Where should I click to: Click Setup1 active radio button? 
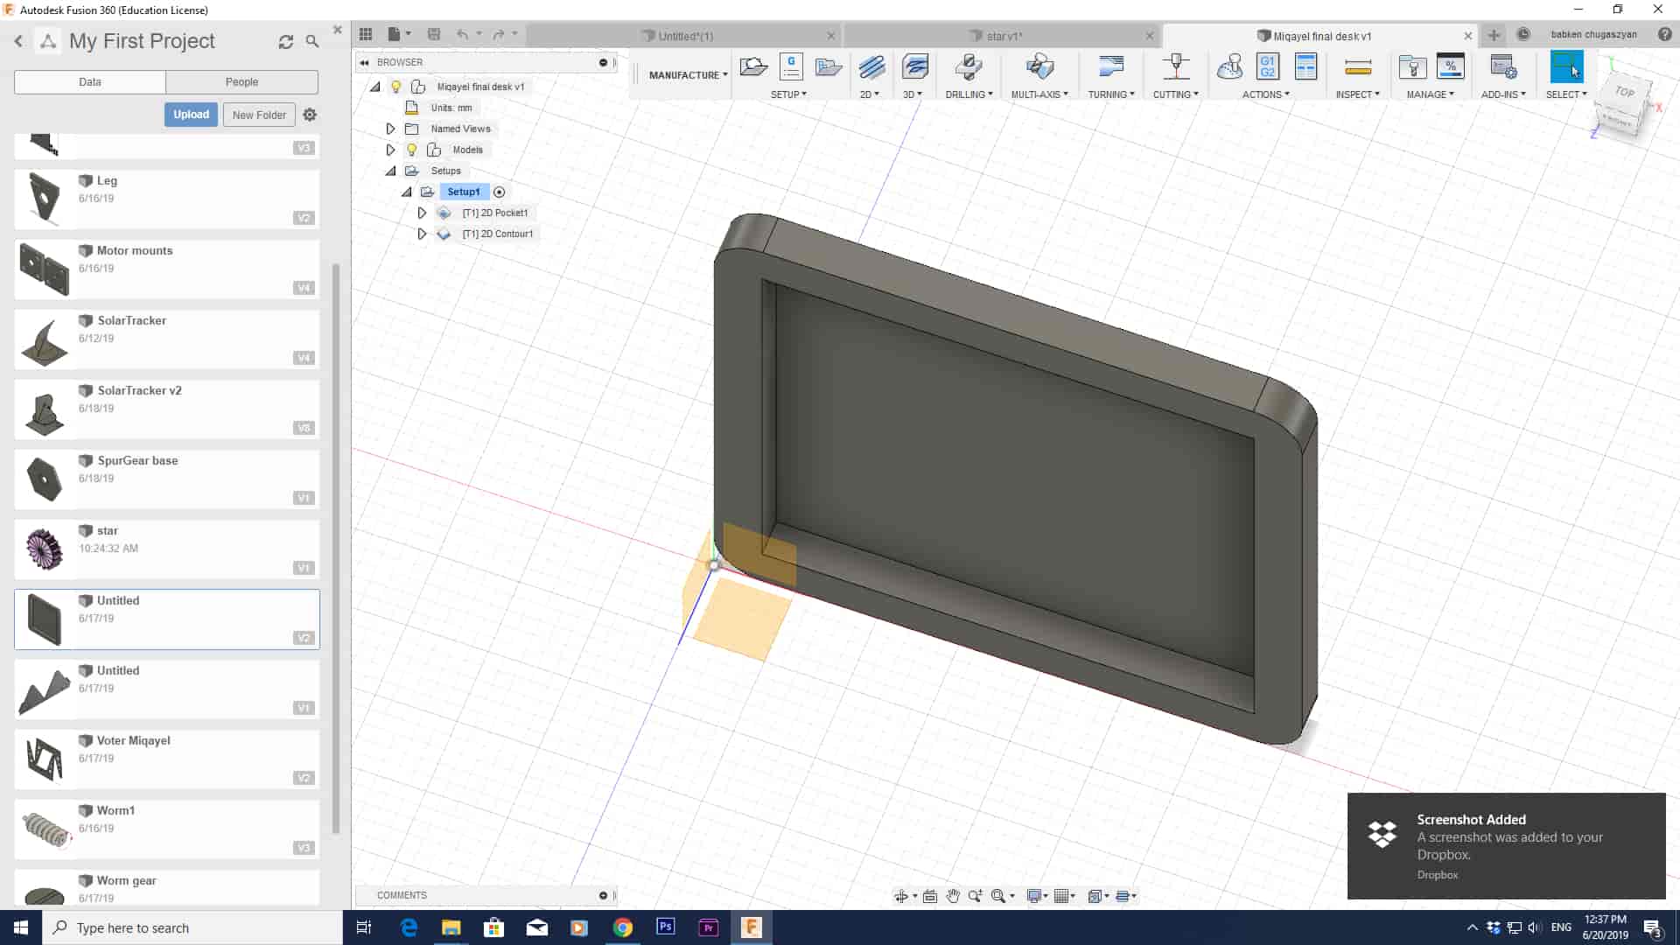500,192
